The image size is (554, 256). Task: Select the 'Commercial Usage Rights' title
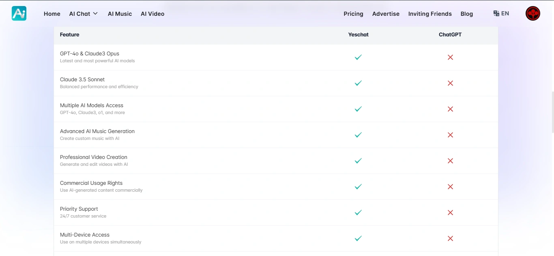(91, 183)
